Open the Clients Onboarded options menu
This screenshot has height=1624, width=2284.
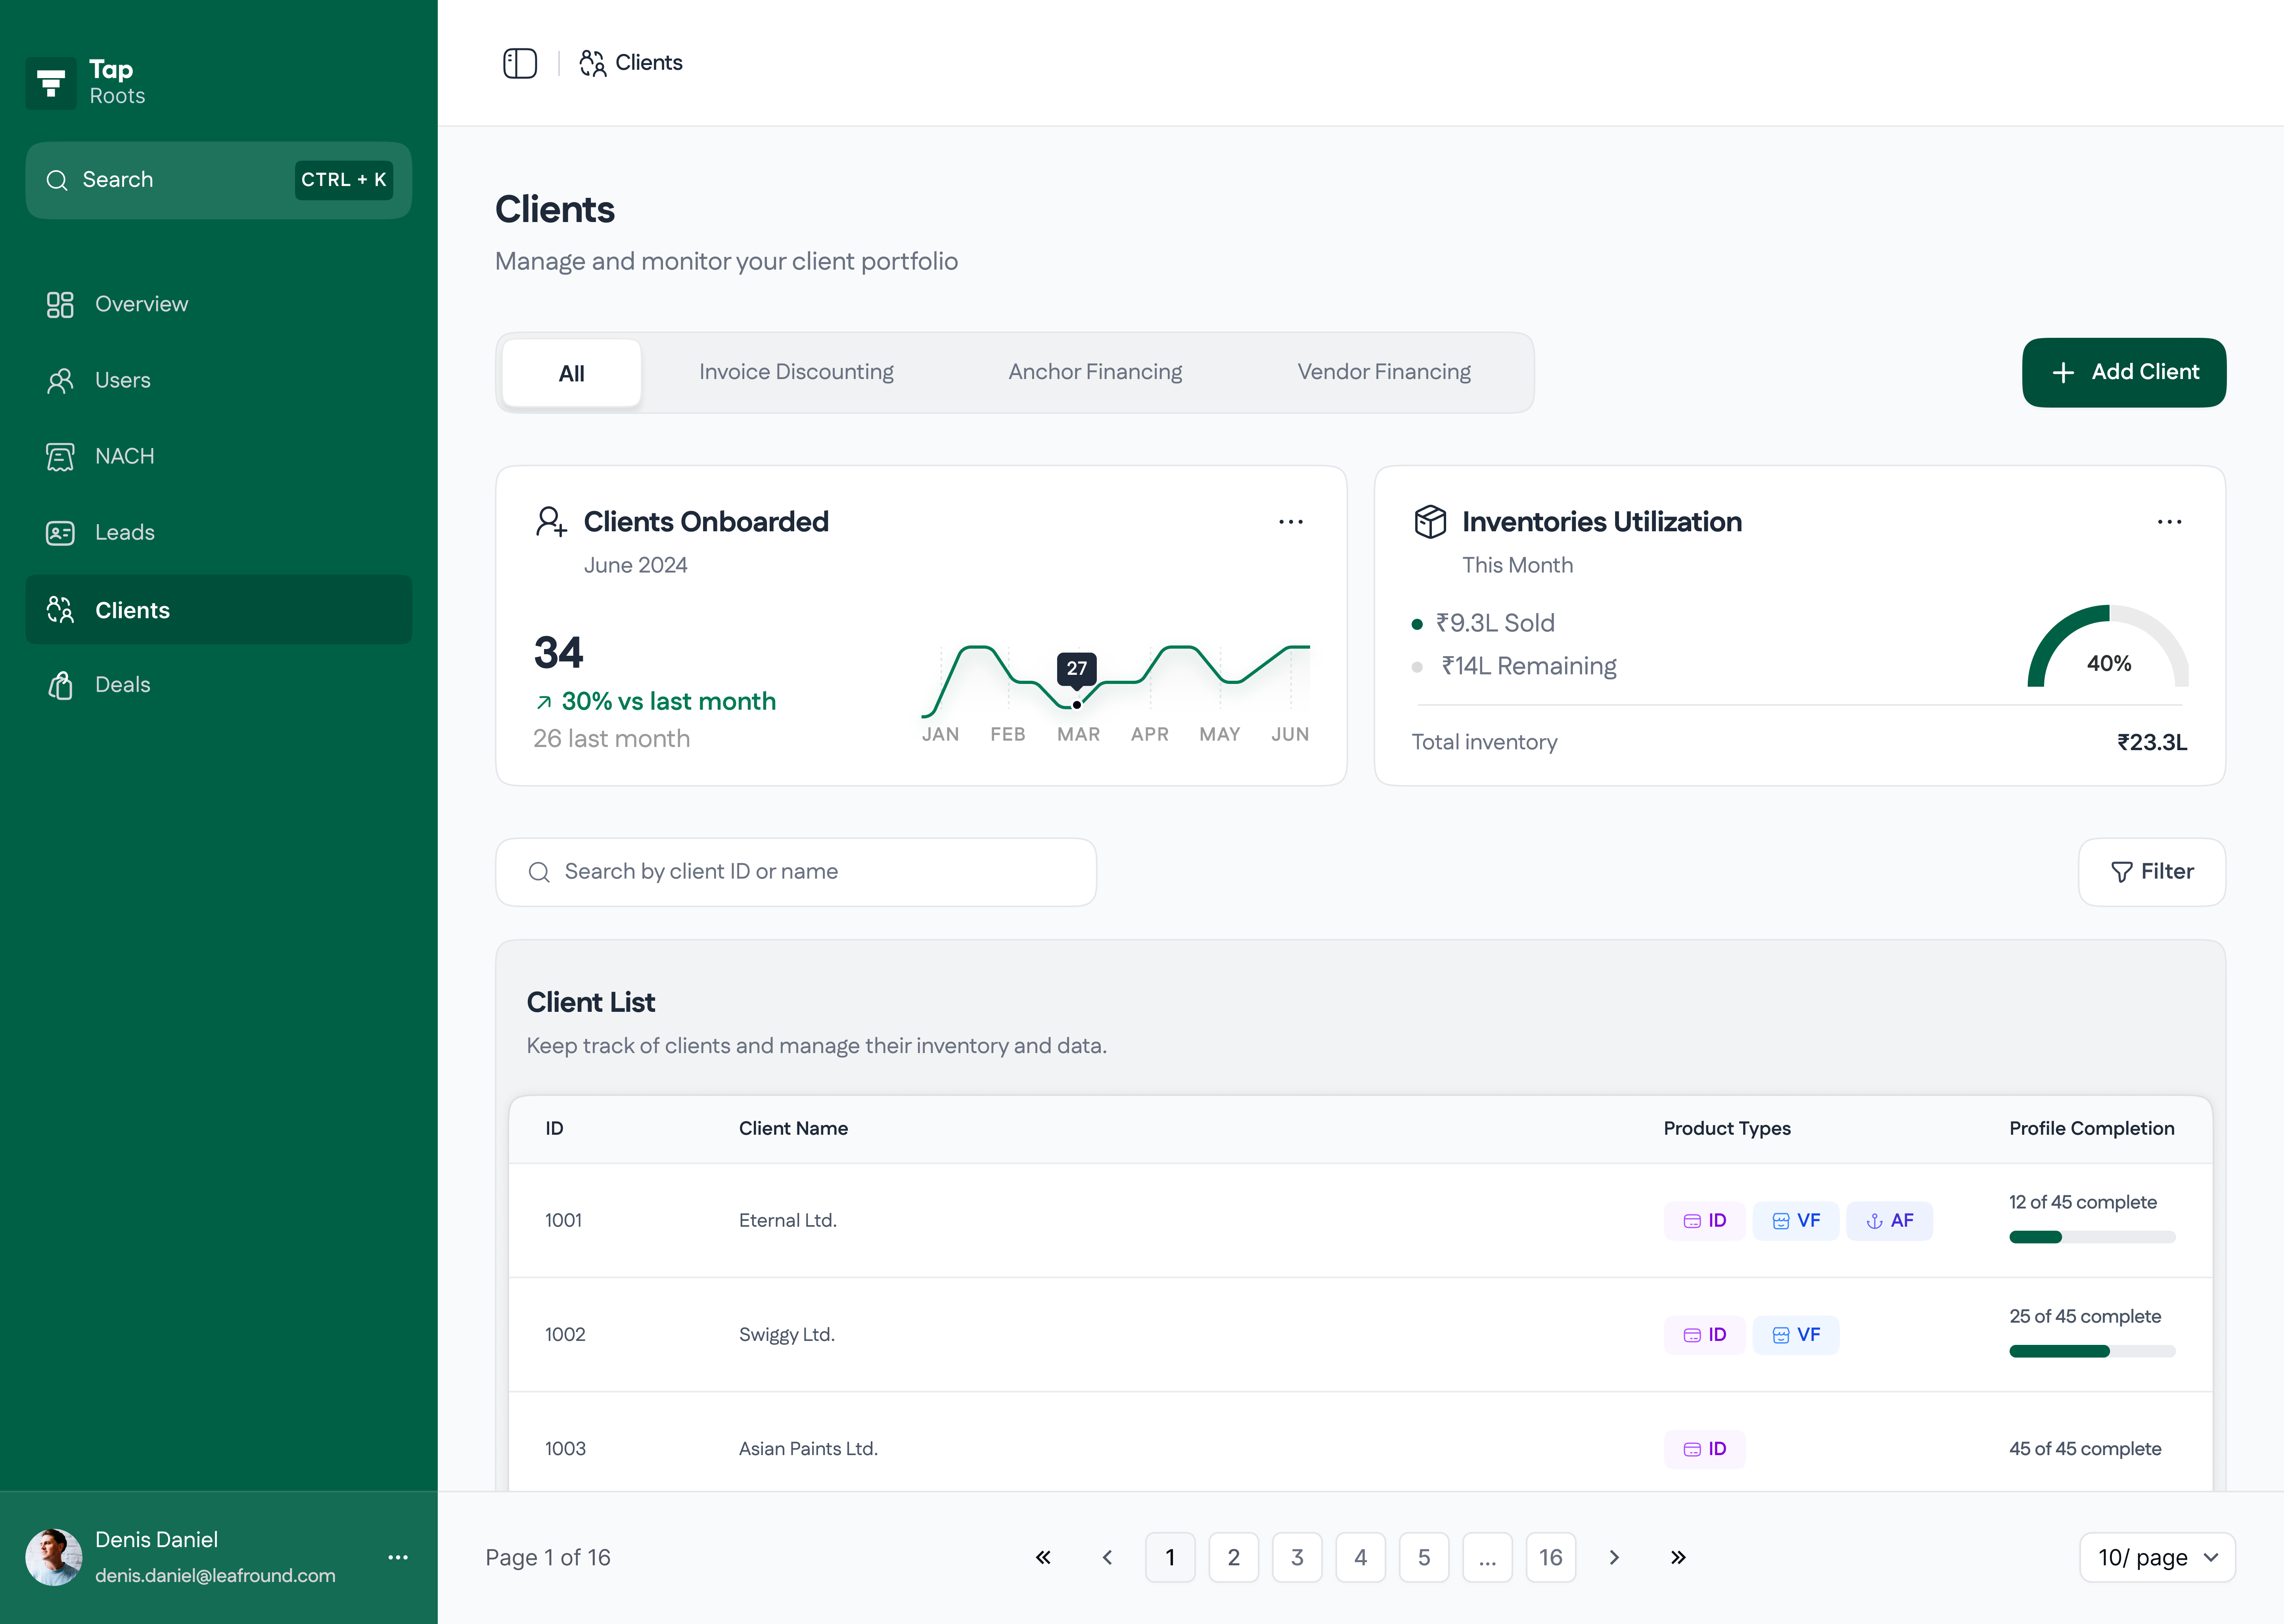(x=1291, y=522)
